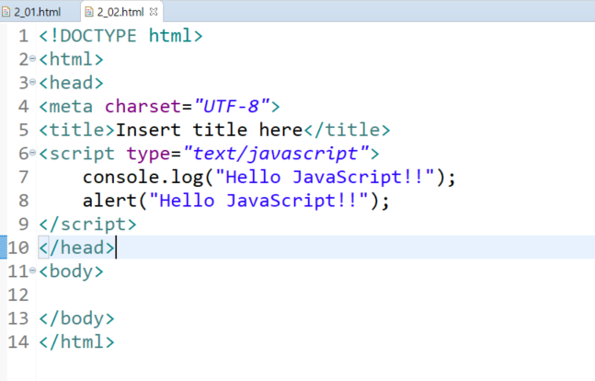Image resolution: width=595 pixels, height=381 pixels.
Task: Click the closing </title> tag
Action: click(x=347, y=131)
